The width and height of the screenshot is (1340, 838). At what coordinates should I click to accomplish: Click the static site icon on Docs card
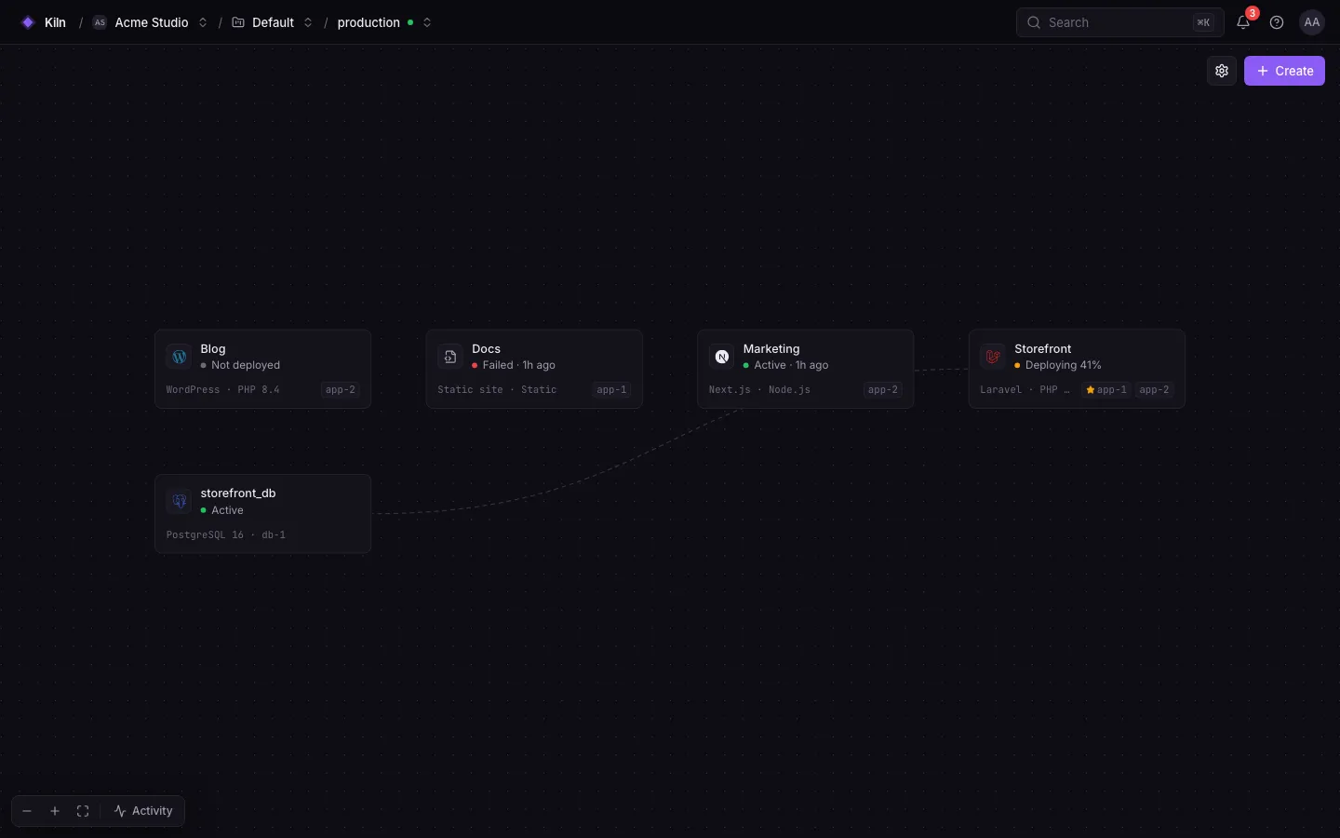[450, 357]
